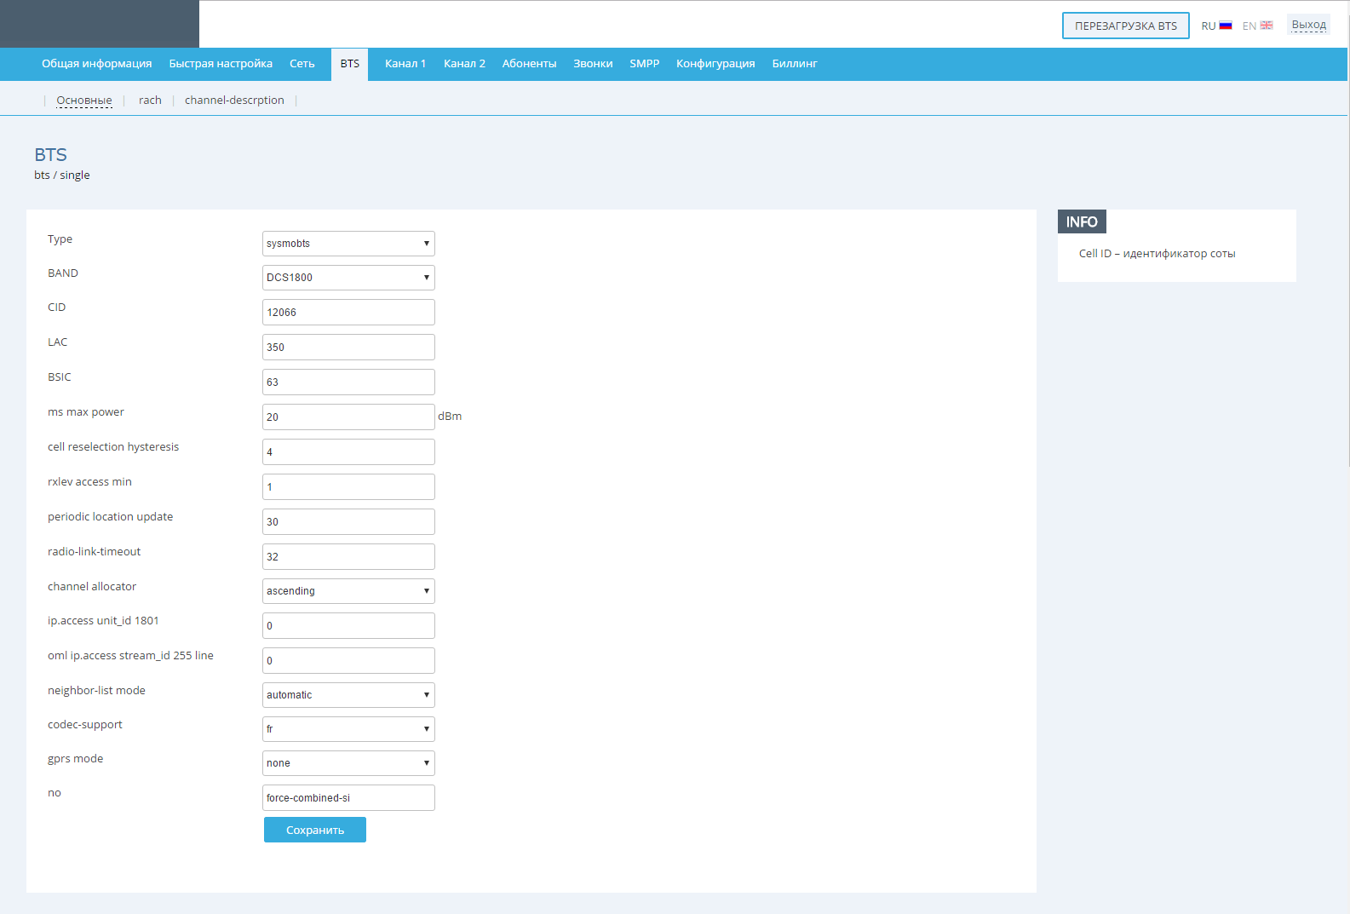
Task: Expand the channel allocator dropdown
Action: pyautogui.click(x=348, y=591)
